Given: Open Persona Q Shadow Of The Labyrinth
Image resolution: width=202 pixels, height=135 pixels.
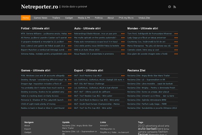Looking at the screenshot, I should click(42, 100).
